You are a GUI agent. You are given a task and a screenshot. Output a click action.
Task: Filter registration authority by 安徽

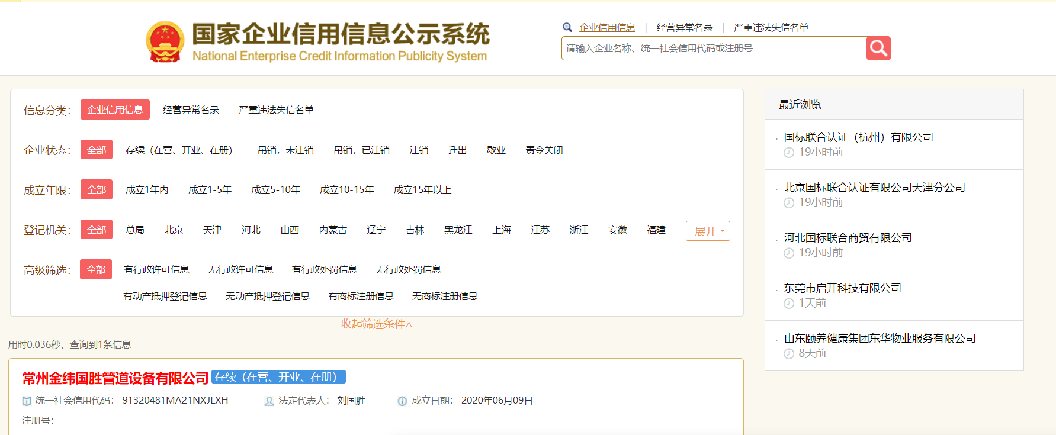click(x=618, y=230)
